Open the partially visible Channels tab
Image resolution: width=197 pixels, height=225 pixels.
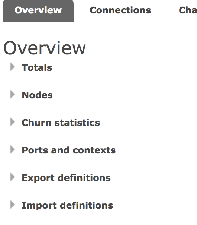coord(188,10)
